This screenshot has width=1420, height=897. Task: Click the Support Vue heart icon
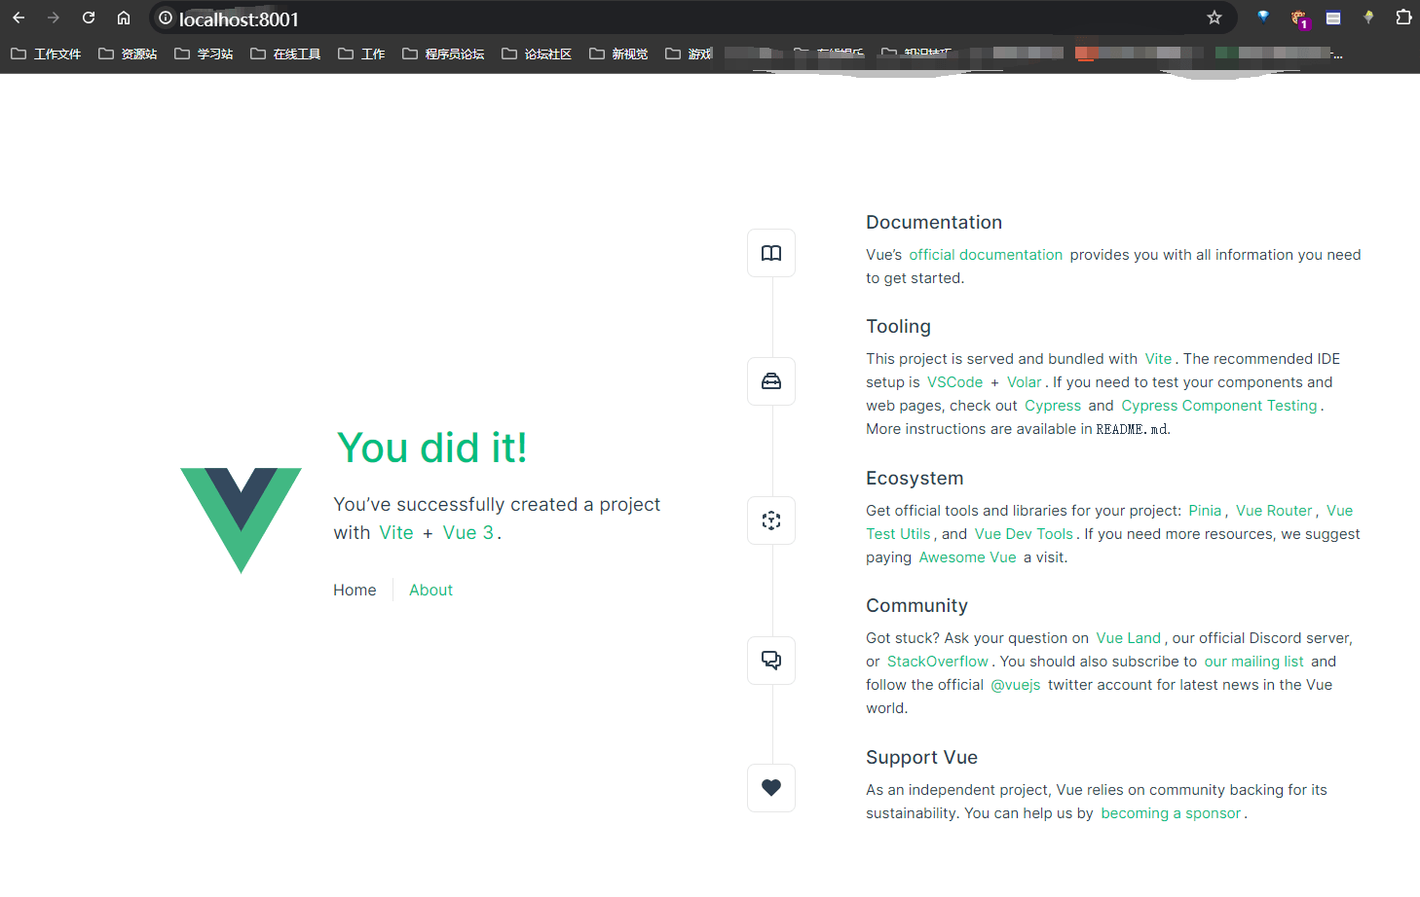point(770,788)
